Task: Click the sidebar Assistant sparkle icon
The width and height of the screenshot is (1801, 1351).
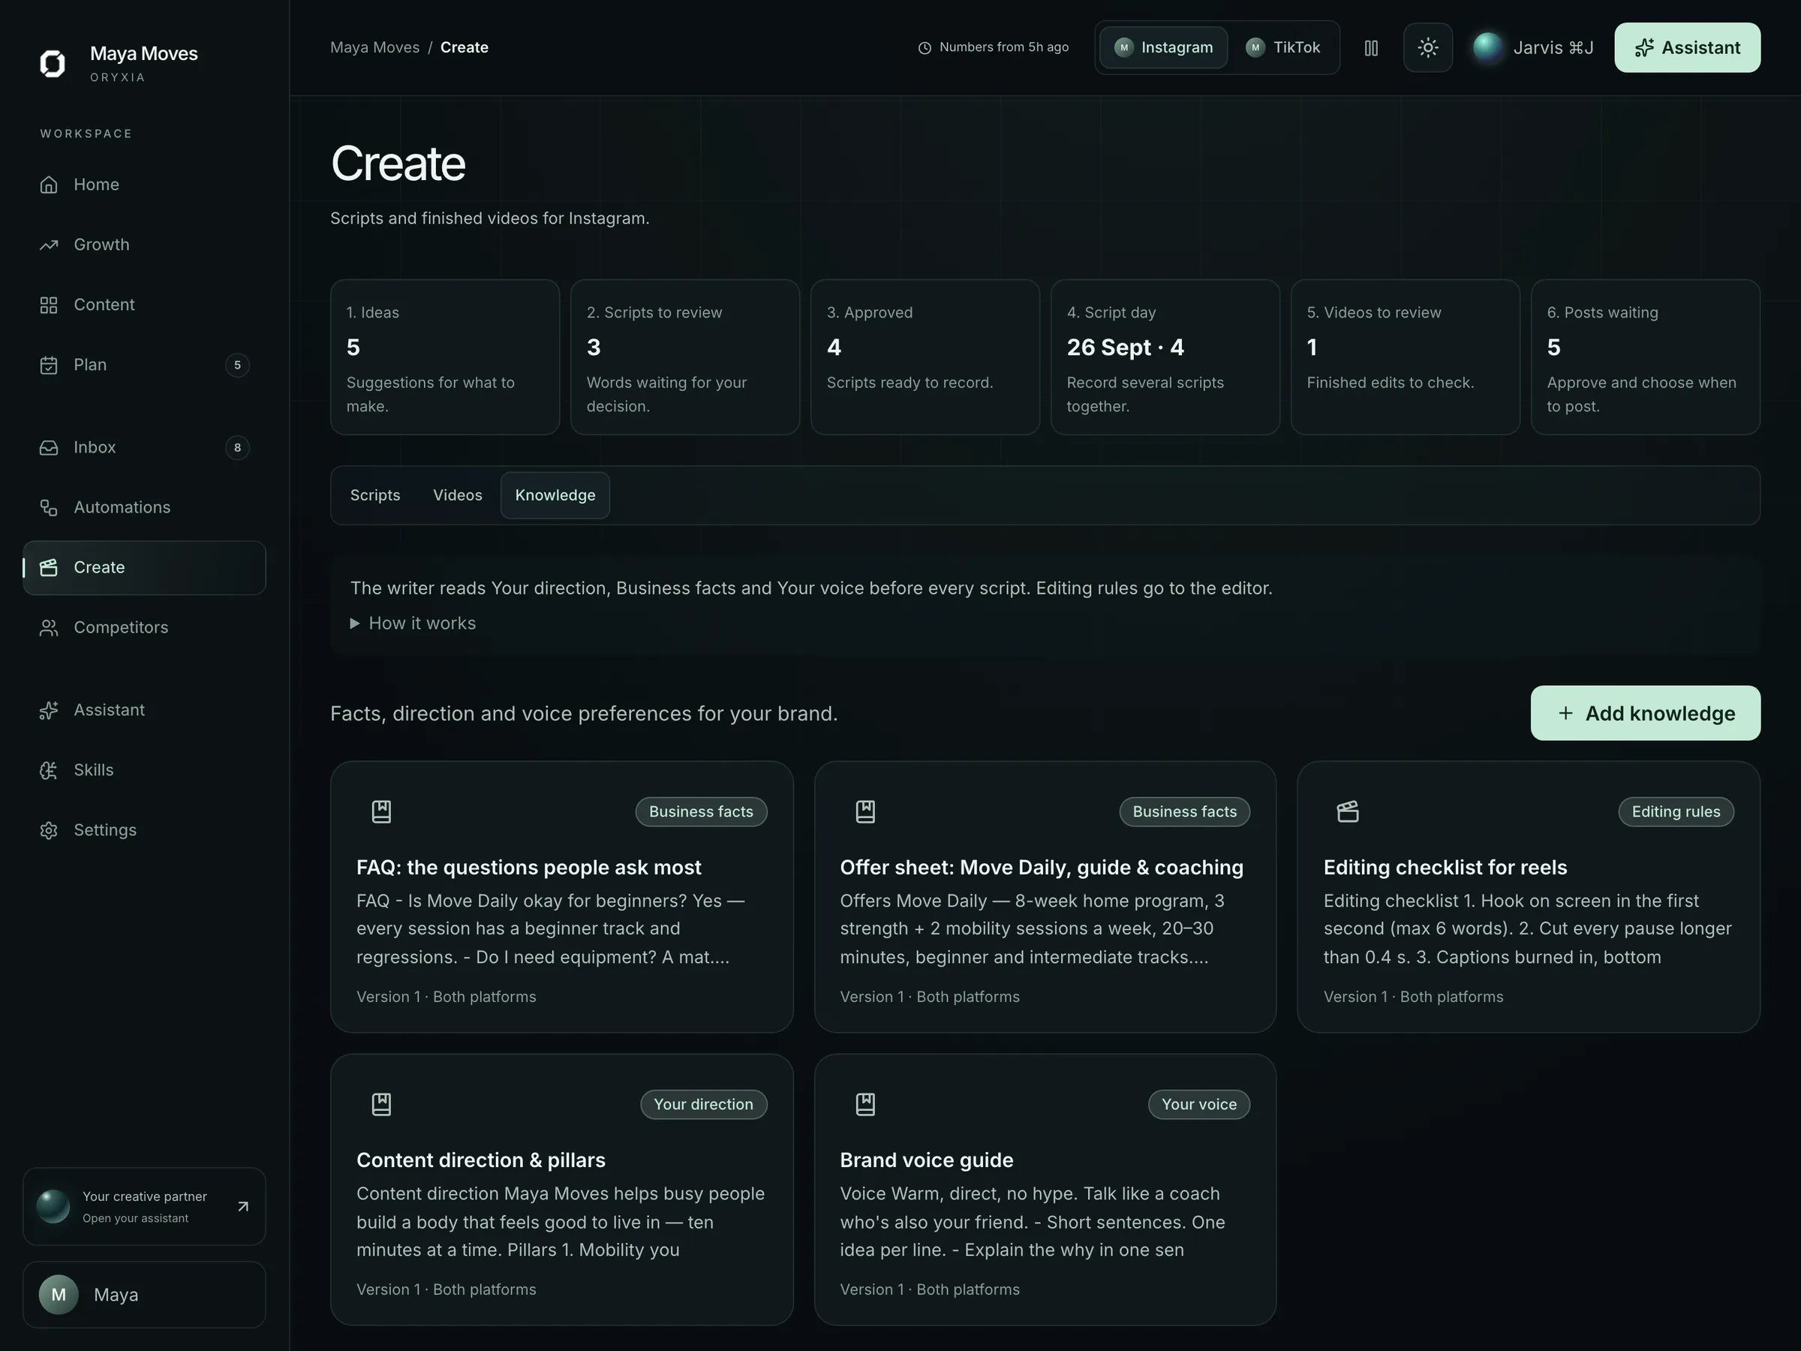Action: (x=49, y=710)
